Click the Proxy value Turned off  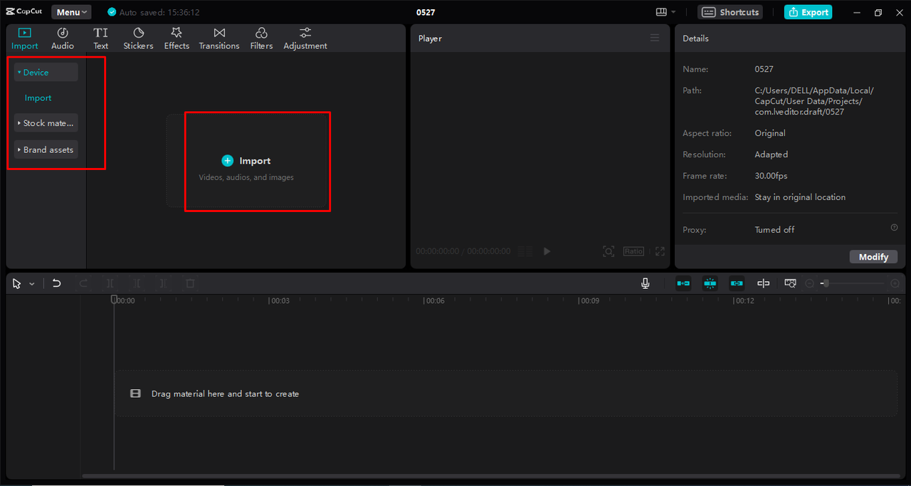(x=774, y=230)
